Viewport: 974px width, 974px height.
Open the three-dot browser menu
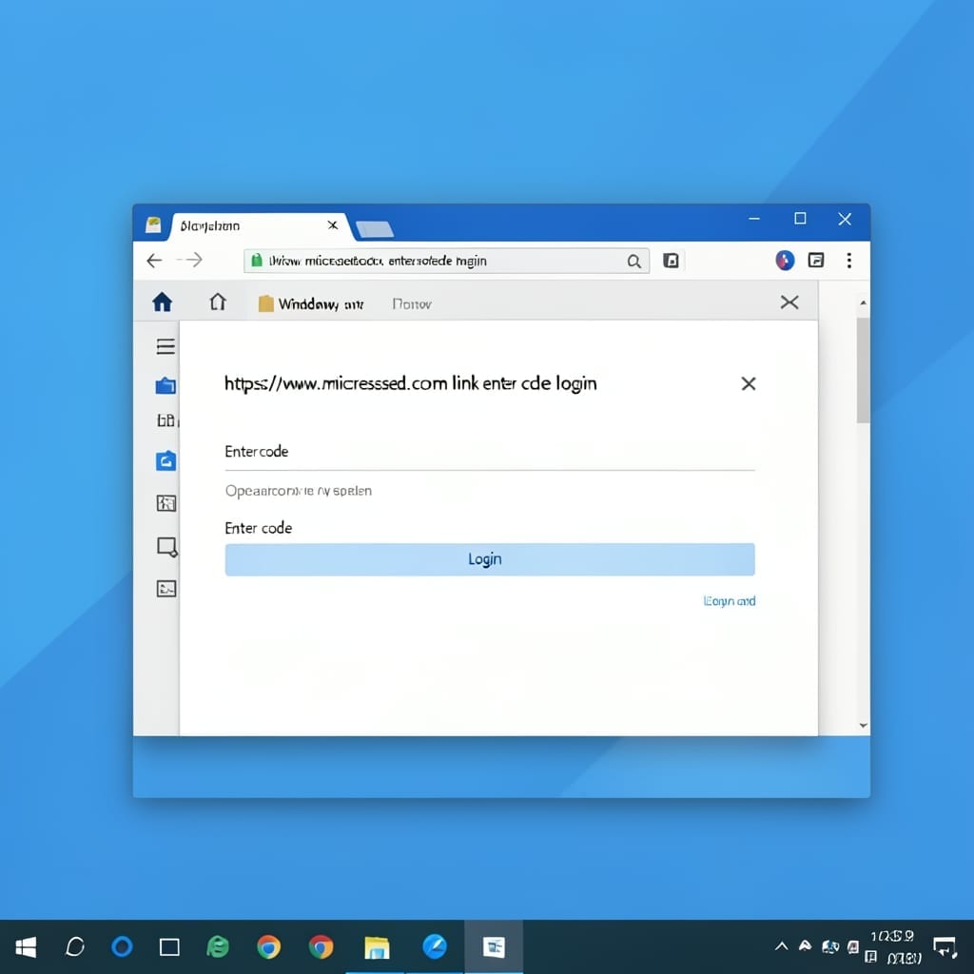coord(848,261)
